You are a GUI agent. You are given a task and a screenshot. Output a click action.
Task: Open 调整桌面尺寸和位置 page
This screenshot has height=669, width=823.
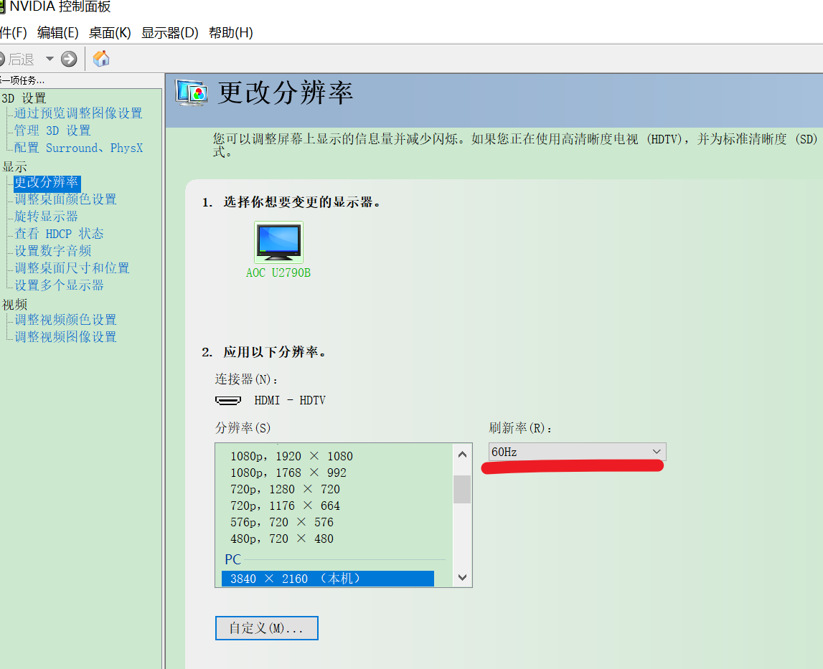[x=72, y=268]
